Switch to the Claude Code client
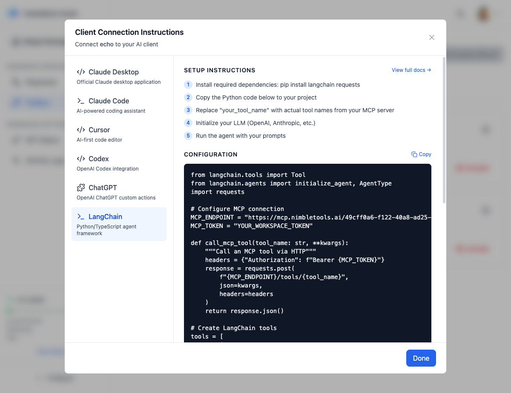 click(x=119, y=105)
